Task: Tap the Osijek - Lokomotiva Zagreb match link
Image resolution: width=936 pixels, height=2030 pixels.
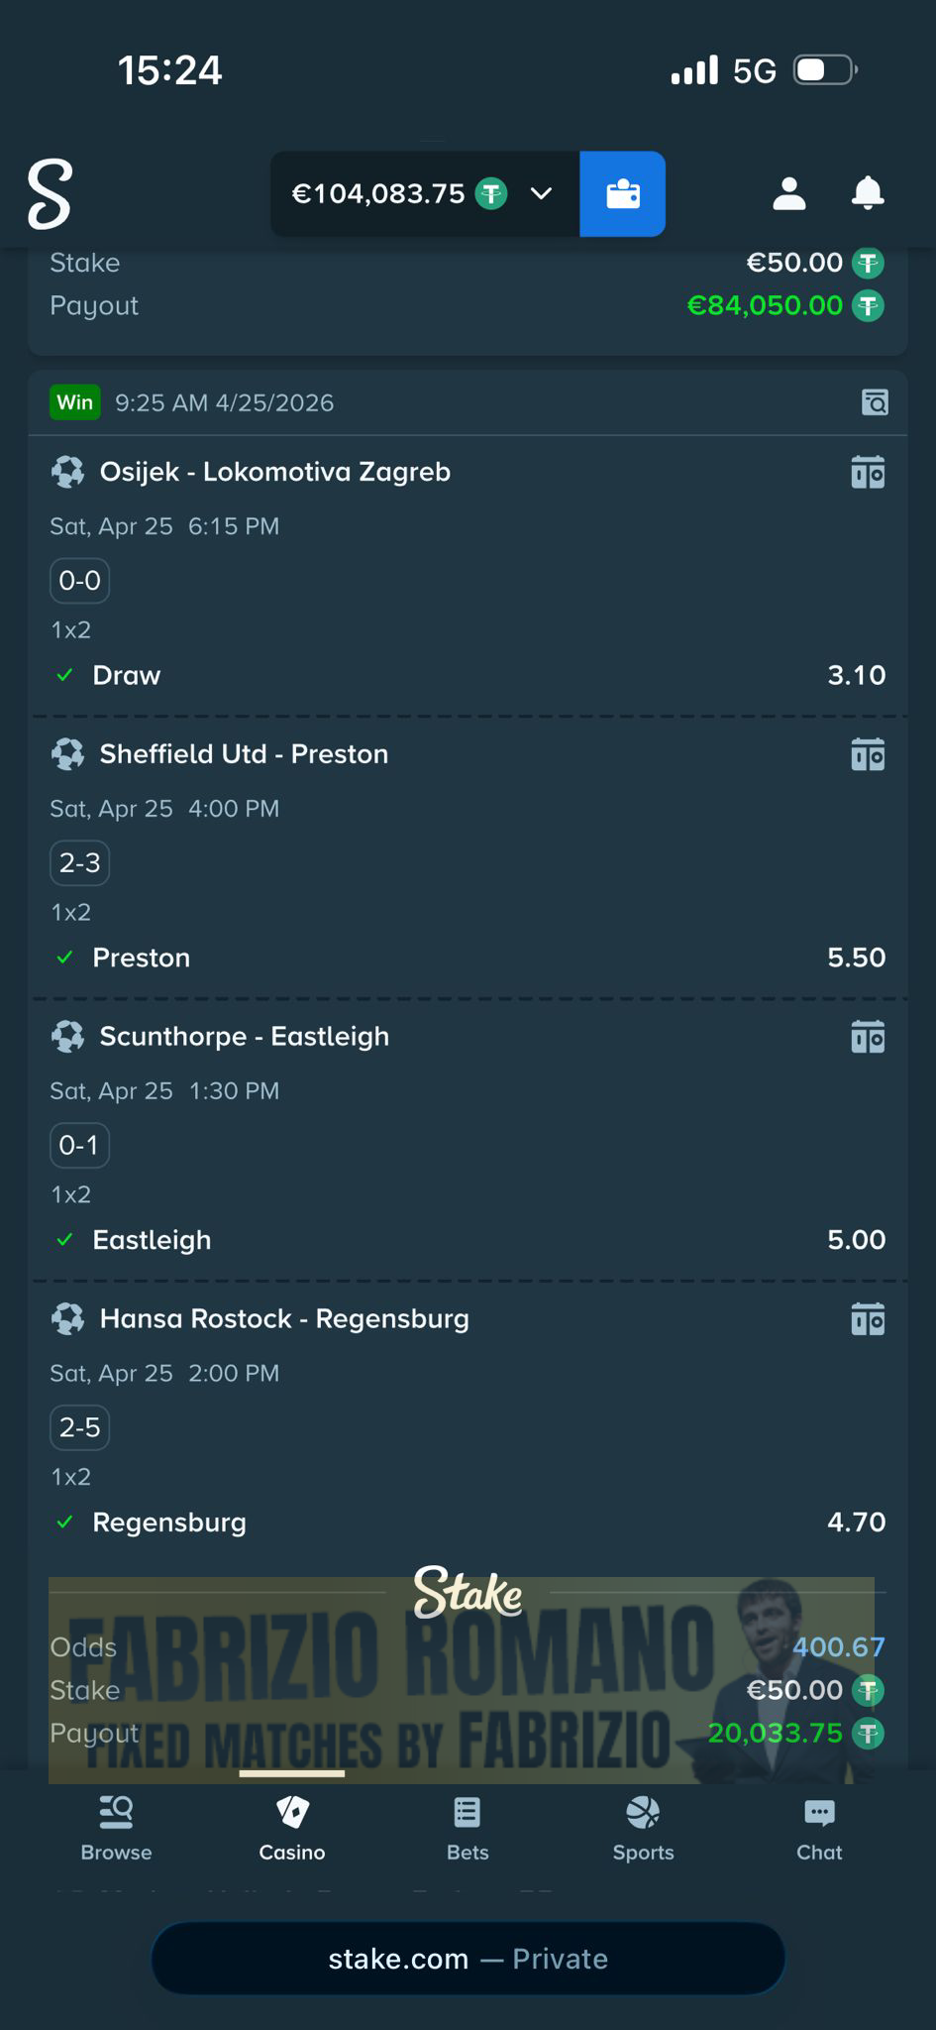Action: coord(274,472)
